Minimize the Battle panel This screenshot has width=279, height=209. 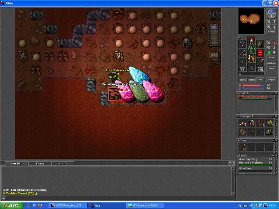tap(273, 93)
